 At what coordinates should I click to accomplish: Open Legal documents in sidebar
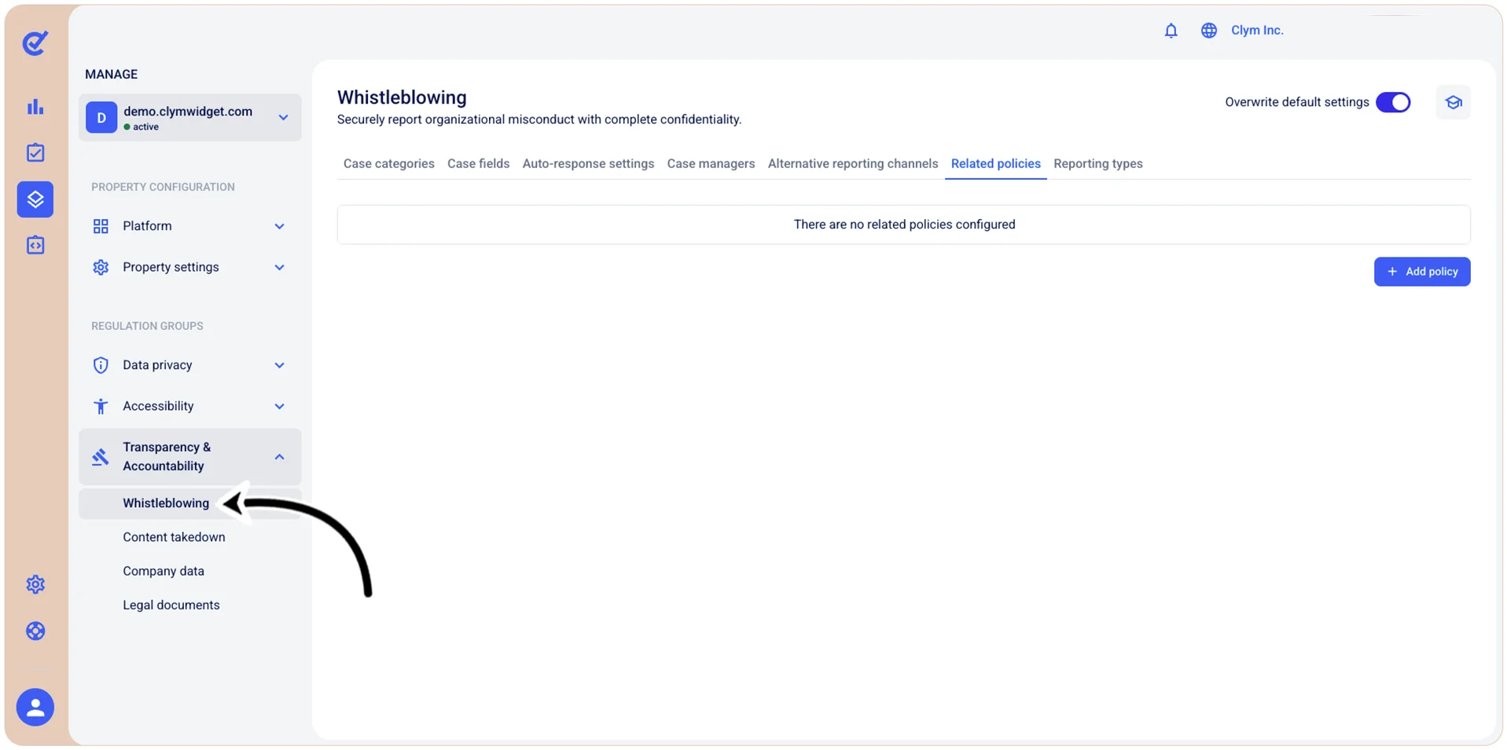(x=171, y=605)
